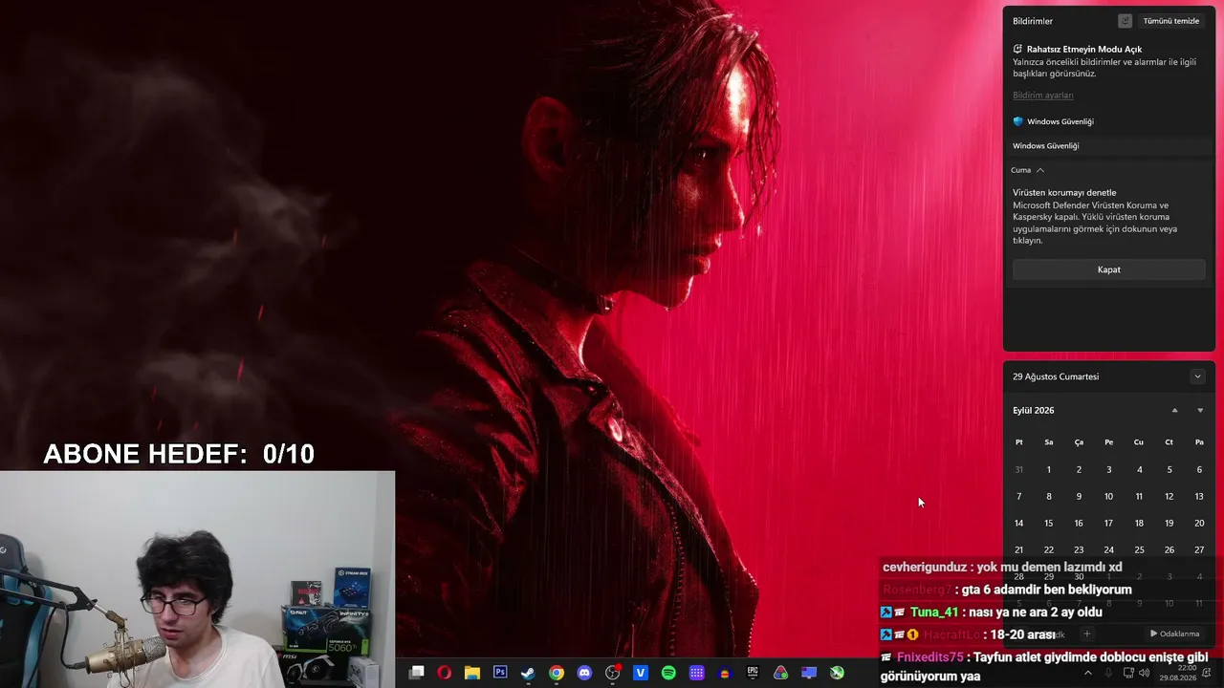Click the 29 Ağustos Cumartesi date header
This screenshot has height=688, width=1224.
click(x=1056, y=376)
